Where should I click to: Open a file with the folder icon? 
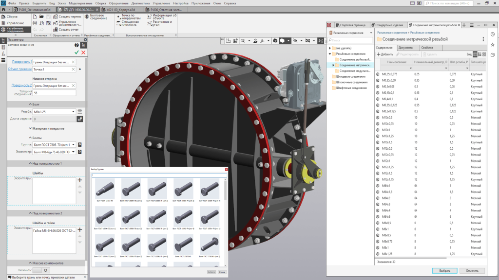tap(41, 17)
